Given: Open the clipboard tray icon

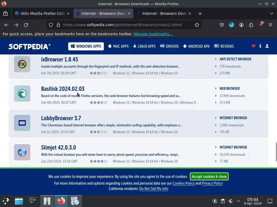Looking at the screenshot, I should pyautogui.click(x=223, y=201).
